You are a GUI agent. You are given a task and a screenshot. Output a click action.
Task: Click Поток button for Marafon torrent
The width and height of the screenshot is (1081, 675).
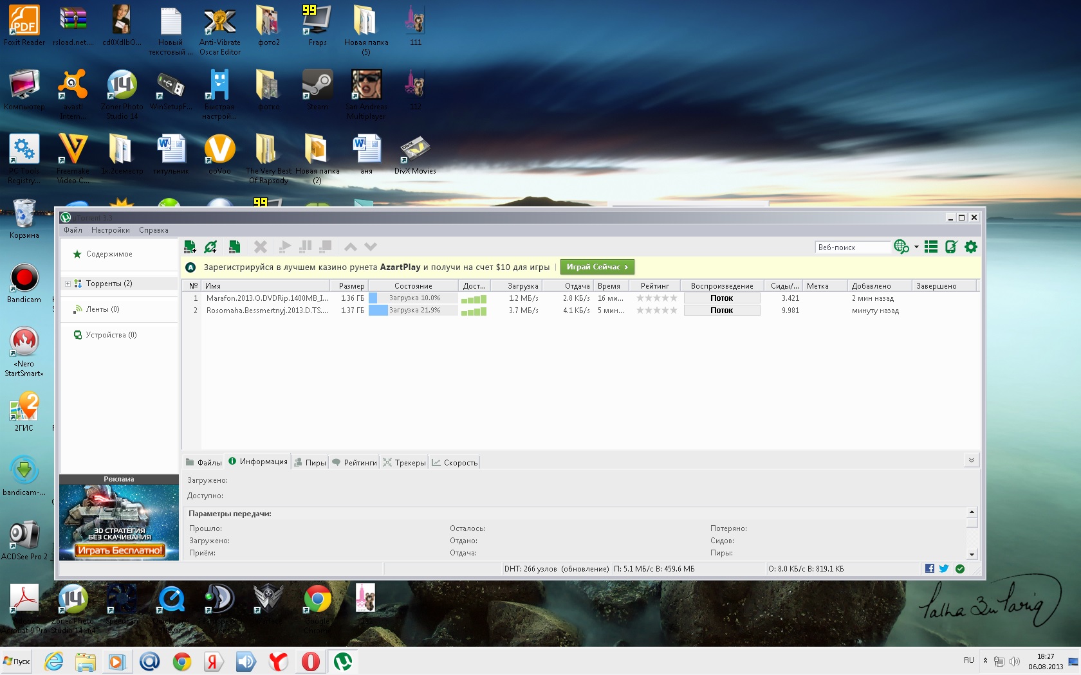click(721, 298)
